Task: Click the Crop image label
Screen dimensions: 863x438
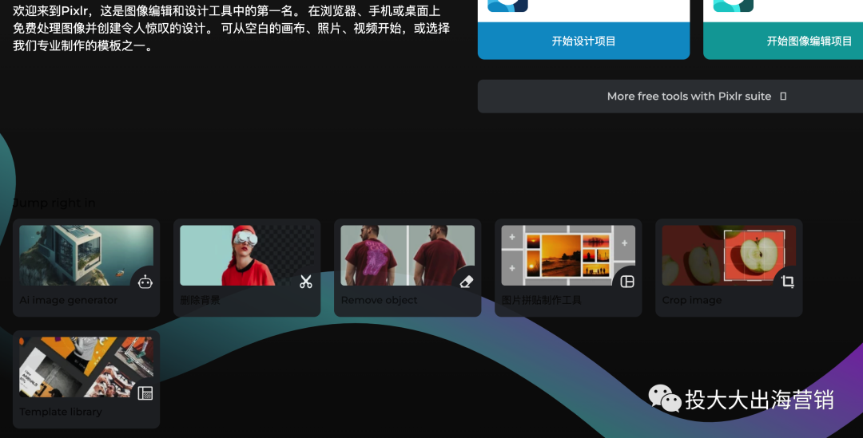Action: pyautogui.click(x=692, y=300)
